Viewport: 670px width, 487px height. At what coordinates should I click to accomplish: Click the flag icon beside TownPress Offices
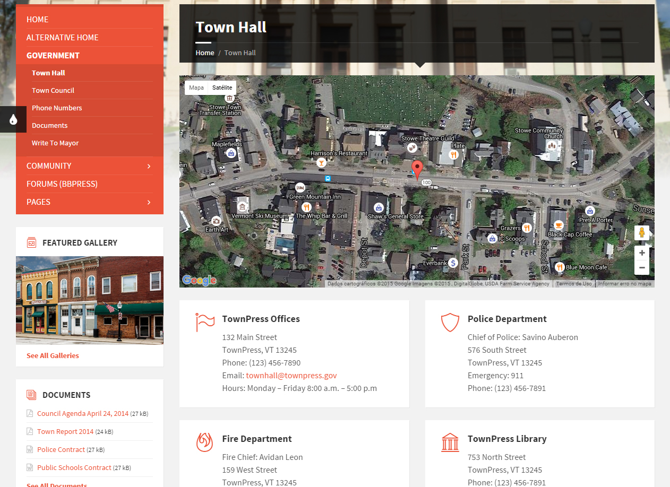click(205, 322)
